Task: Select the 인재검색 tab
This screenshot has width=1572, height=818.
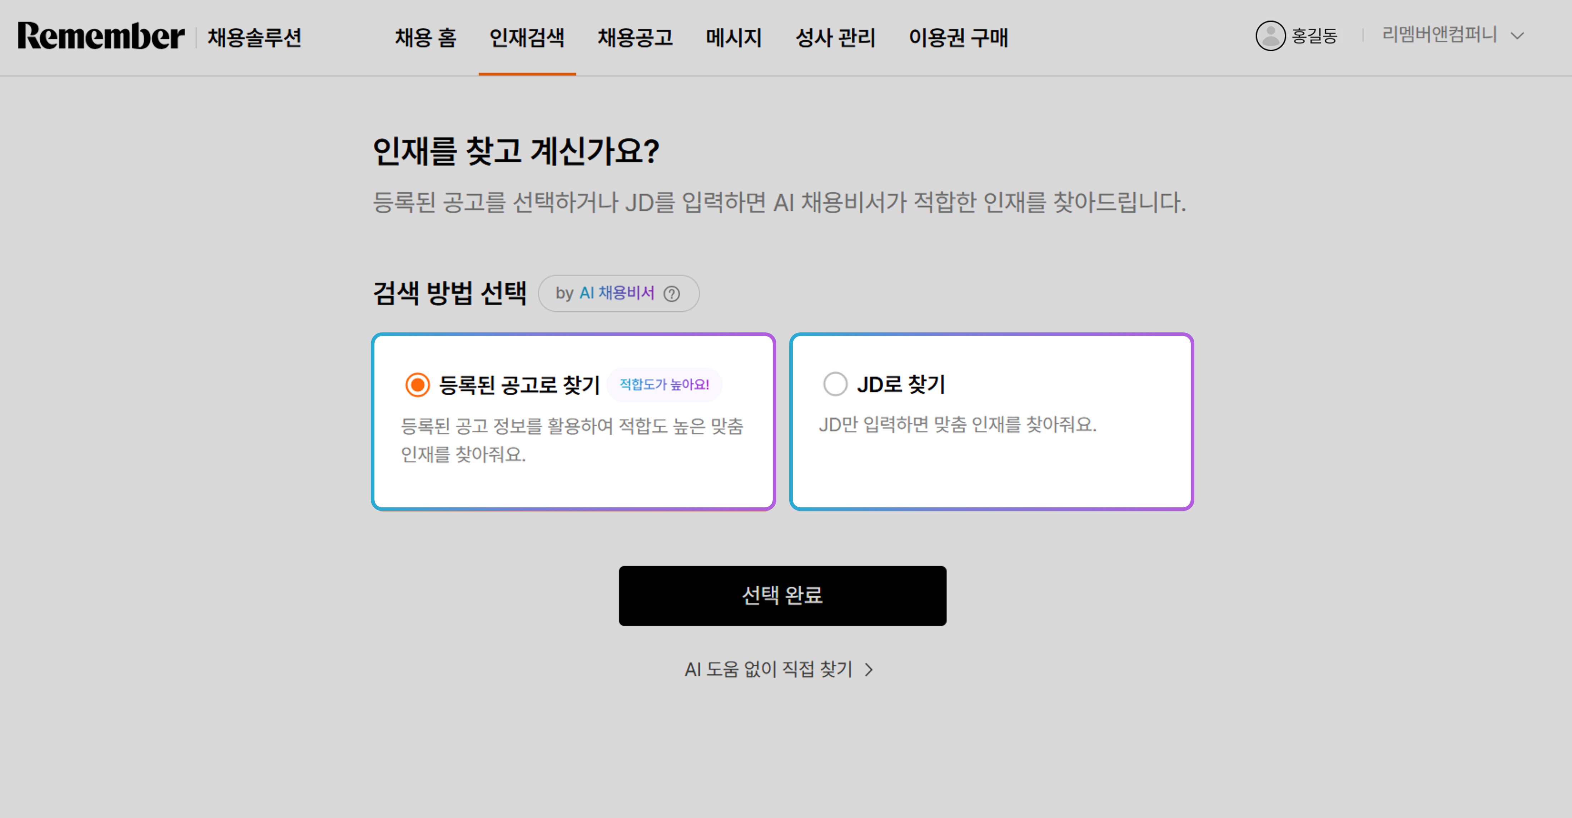Action: pos(527,37)
